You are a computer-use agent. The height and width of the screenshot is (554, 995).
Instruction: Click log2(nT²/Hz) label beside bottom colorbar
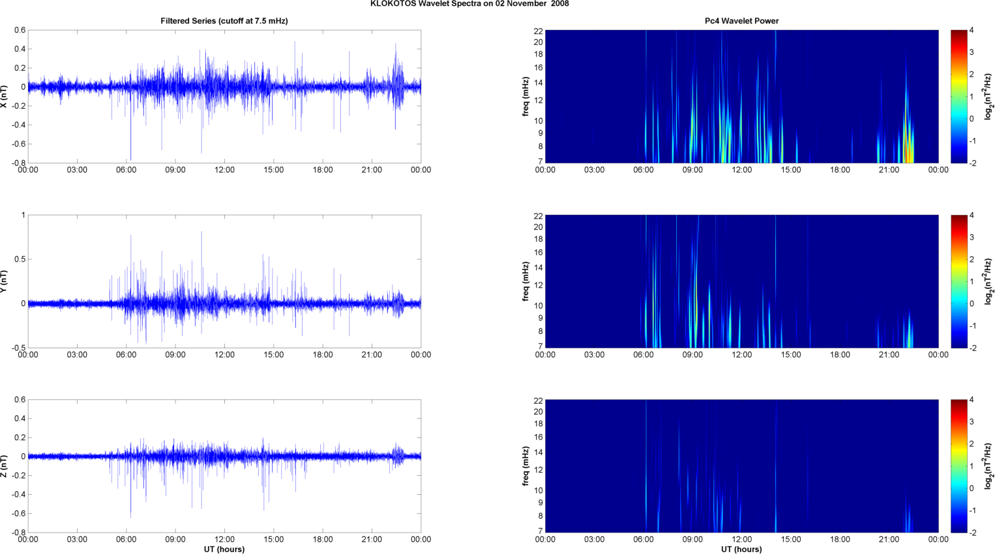click(988, 466)
